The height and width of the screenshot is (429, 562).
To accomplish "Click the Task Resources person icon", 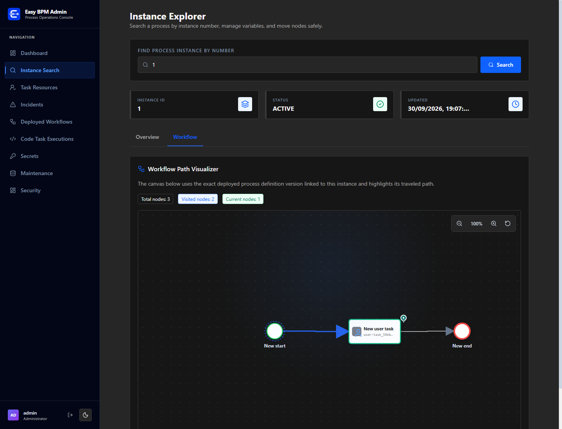I will 13,87.
